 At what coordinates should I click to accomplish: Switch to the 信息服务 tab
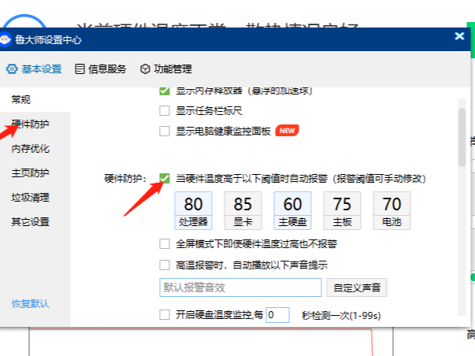(101, 69)
